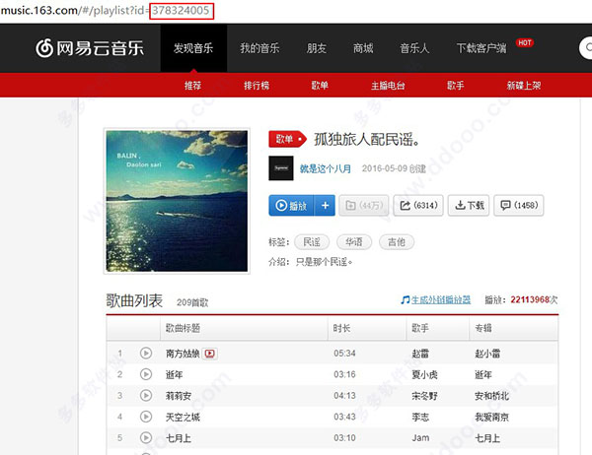Click the 华语 tag

click(354, 241)
